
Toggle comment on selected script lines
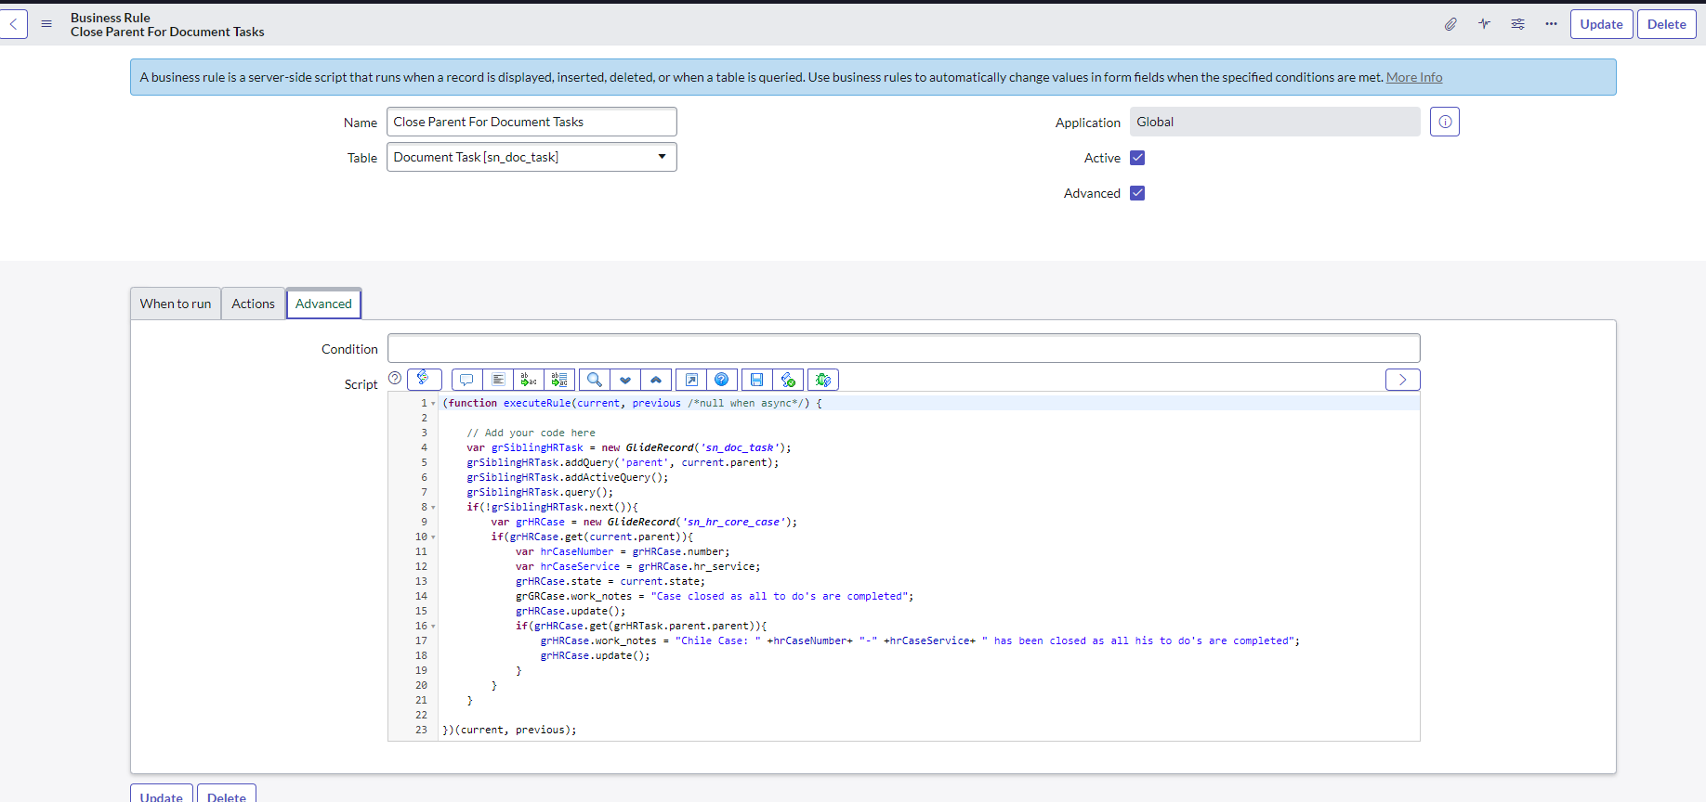click(x=466, y=380)
